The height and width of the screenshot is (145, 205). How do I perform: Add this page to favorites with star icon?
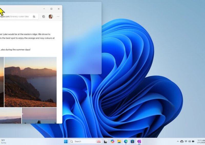pos(34,17)
